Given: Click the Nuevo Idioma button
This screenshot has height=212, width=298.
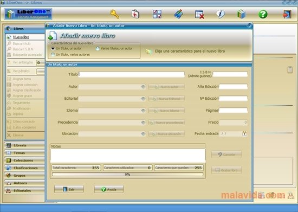Looking at the screenshot, I should (x=166, y=111).
